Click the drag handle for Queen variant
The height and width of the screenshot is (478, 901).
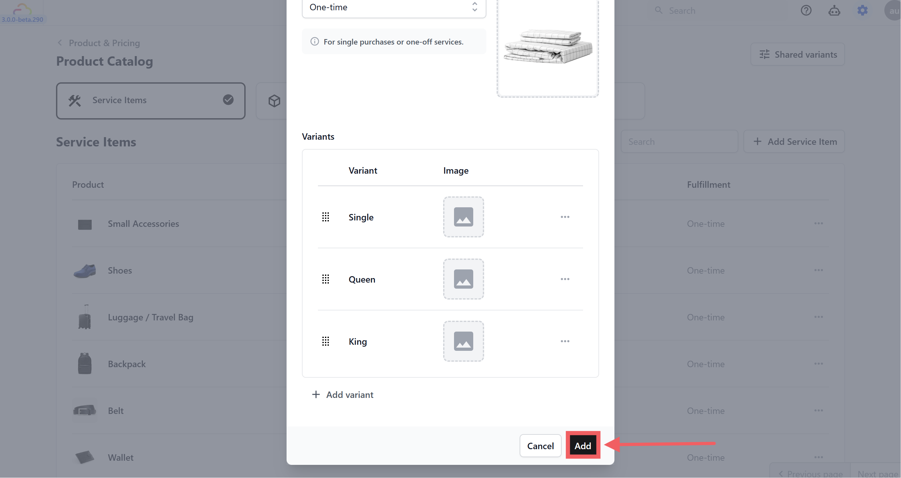pos(325,279)
